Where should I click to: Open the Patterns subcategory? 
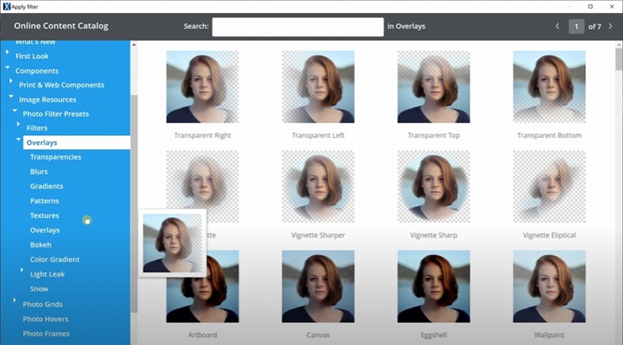[45, 201]
